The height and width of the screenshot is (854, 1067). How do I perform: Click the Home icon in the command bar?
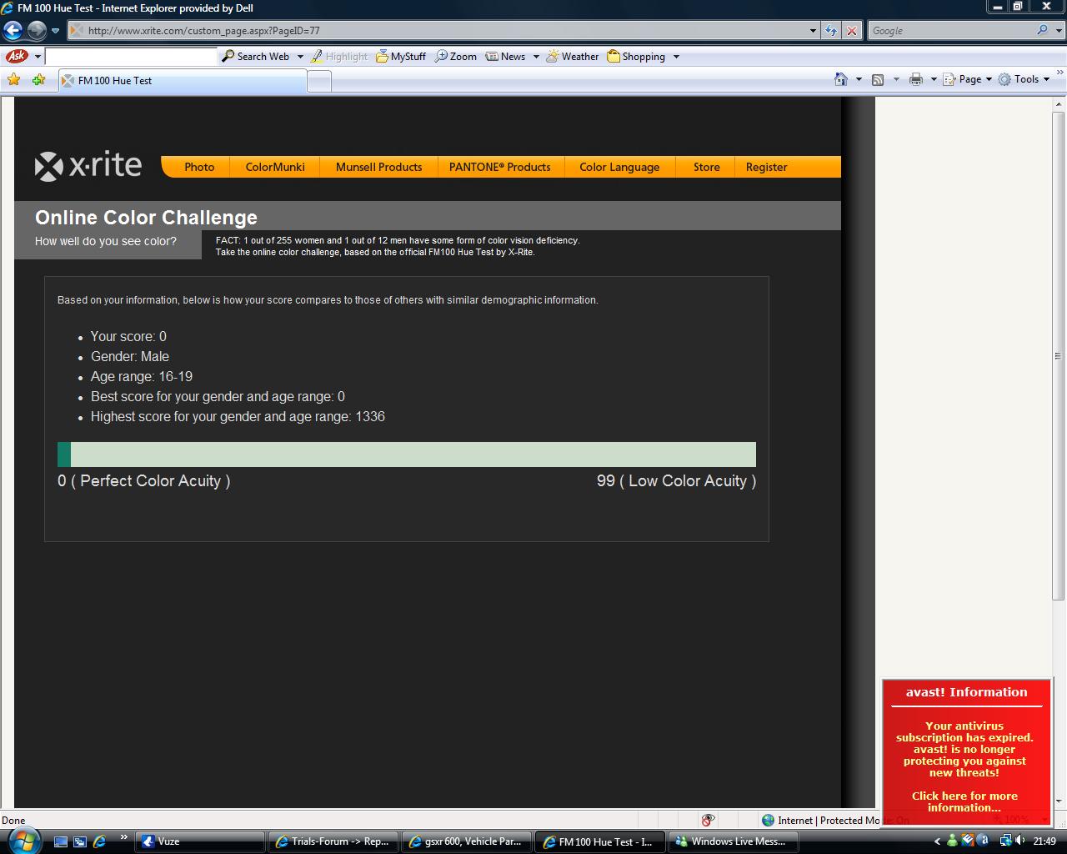841,79
